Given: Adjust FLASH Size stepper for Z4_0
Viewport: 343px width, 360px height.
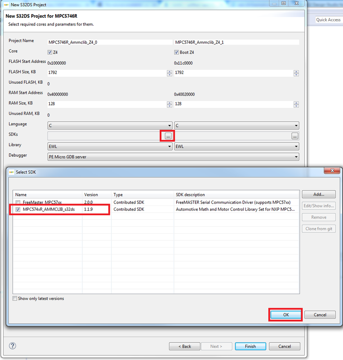Looking at the screenshot, I should [169, 73].
